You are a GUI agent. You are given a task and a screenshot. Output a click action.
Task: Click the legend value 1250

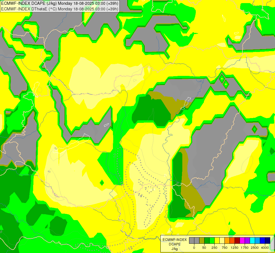tap(235, 248)
